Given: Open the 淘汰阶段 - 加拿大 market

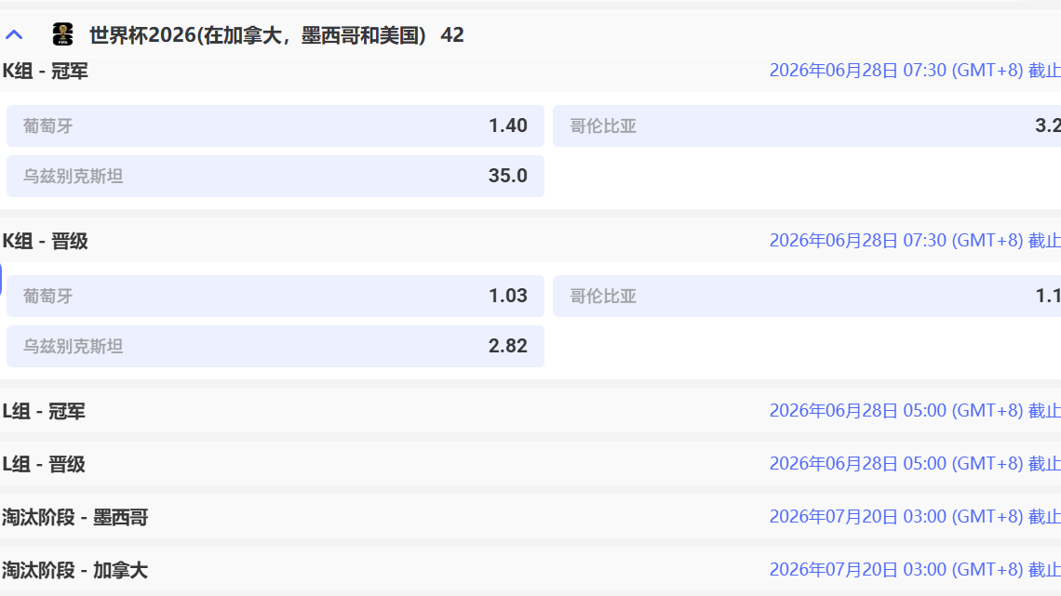Looking at the screenshot, I should coord(74,570).
